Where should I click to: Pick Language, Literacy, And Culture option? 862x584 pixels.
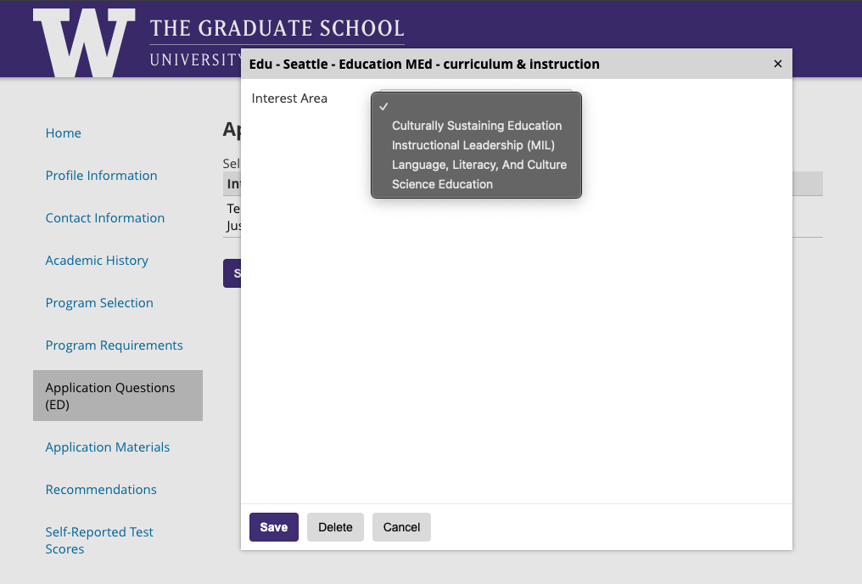click(479, 165)
